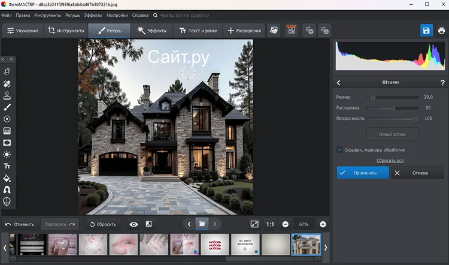Switch to the Эффекты toolbar tab

click(x=152, y=31)
